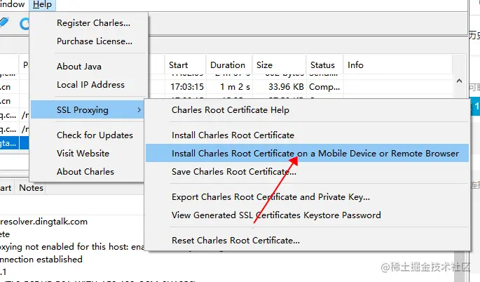Export Charles Root Certificate and Private Key…
This screenshot has height=282, width=480.
tap(270, 197)
